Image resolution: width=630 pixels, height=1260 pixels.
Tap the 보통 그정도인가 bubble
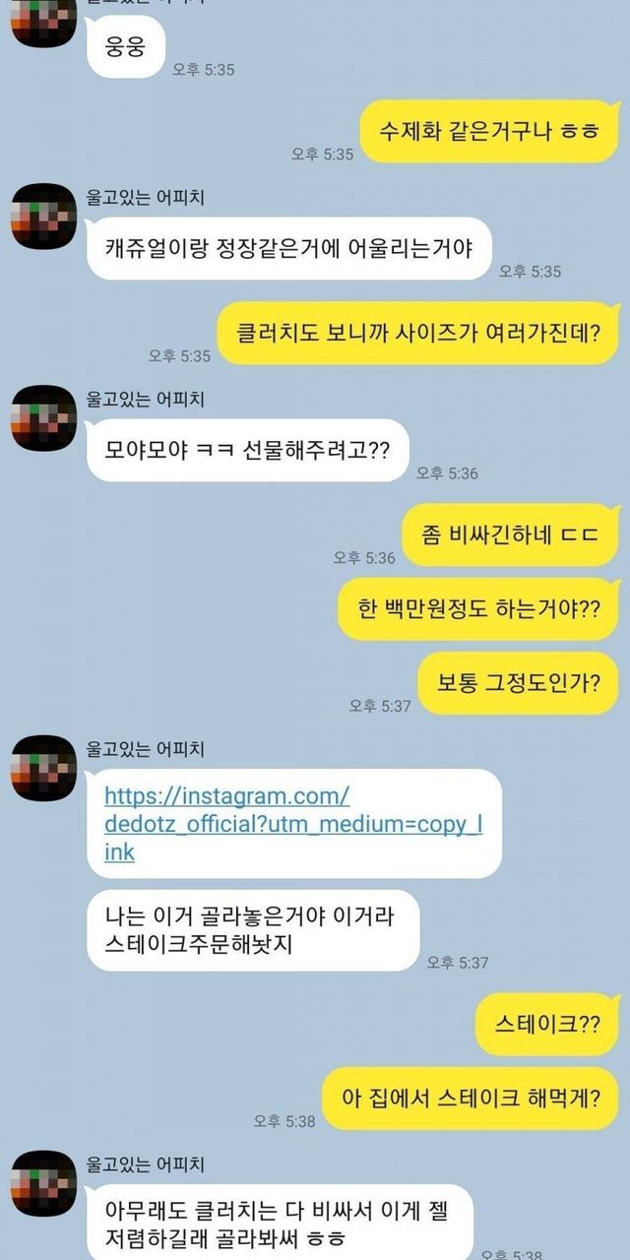click(518, 682)
